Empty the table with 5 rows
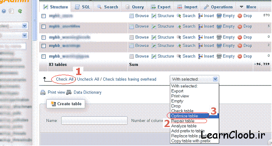This screenshot has width=272, height=146. click(x=225, y=26)
